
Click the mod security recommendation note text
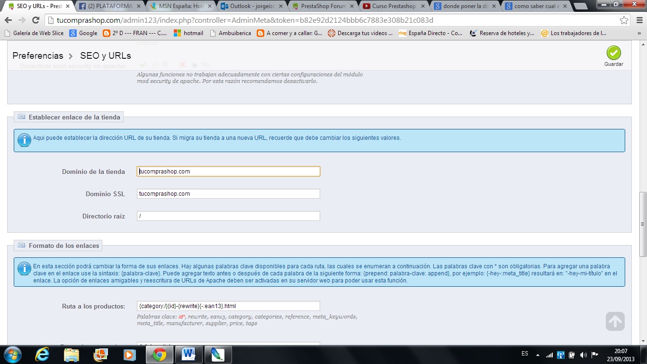point(250,78)
